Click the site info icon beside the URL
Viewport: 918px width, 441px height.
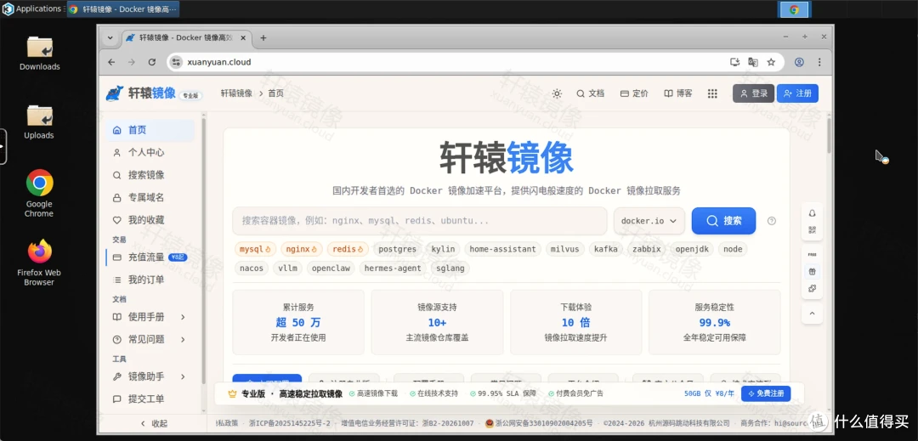pyautogui.click(x=176, y=62)
